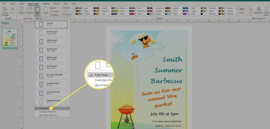Choose A5 (Portrait) page size
This screenshot has height=129, width=270.
click(x=51, y=50)
